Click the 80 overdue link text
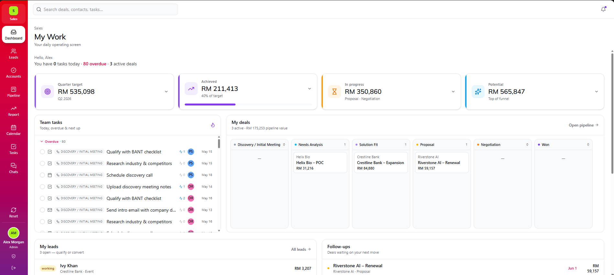 tap(95, 64)
